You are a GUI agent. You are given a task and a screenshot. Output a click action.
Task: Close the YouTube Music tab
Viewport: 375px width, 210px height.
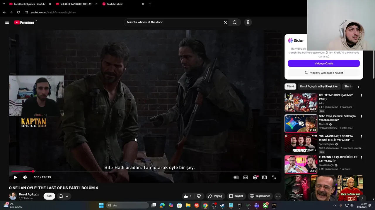pos(143,4)
